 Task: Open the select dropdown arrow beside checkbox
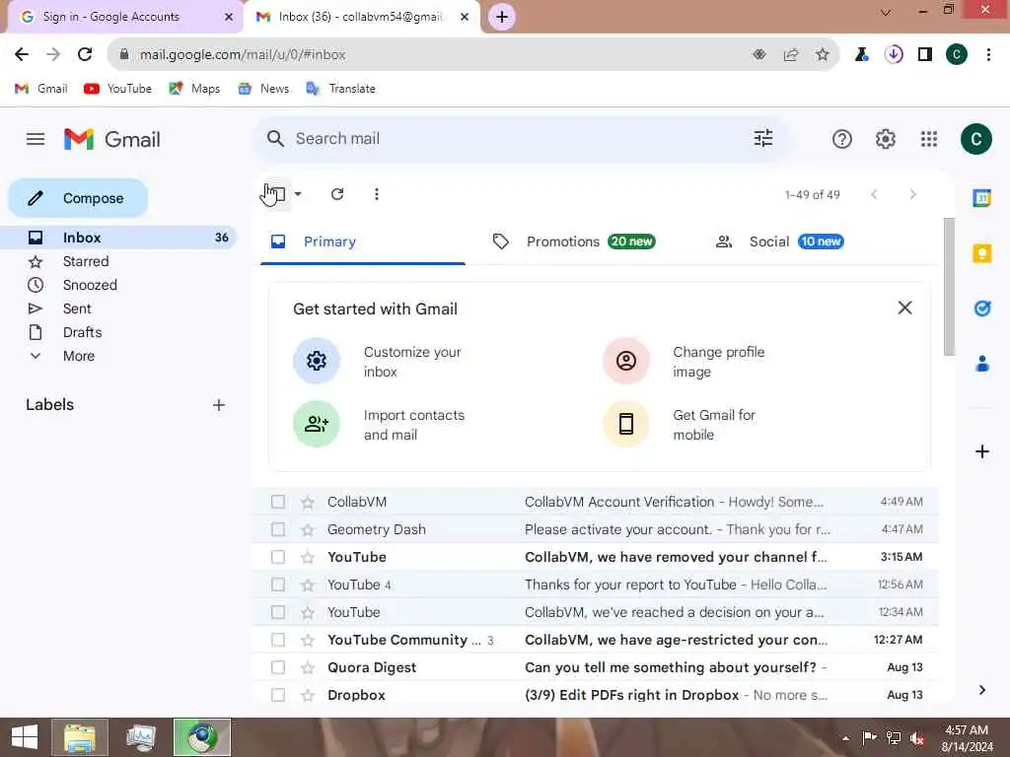click(298, 194)
